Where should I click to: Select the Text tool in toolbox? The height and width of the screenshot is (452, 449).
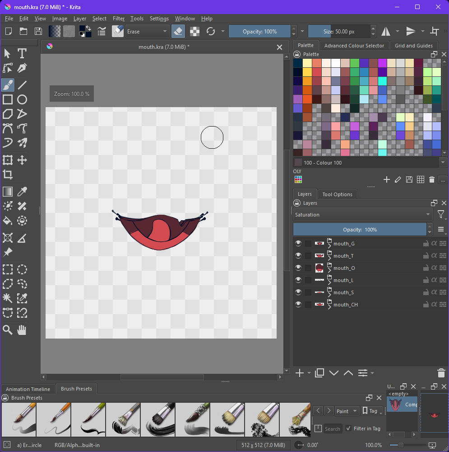tap(22, 53)
